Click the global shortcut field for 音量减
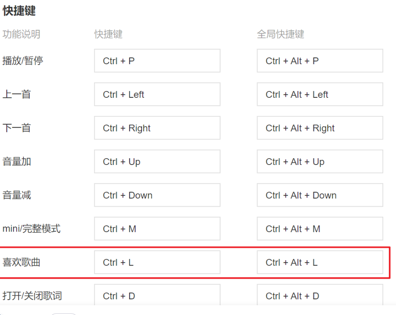This screenshot has height=315, width=396. (x=320, y=195)
